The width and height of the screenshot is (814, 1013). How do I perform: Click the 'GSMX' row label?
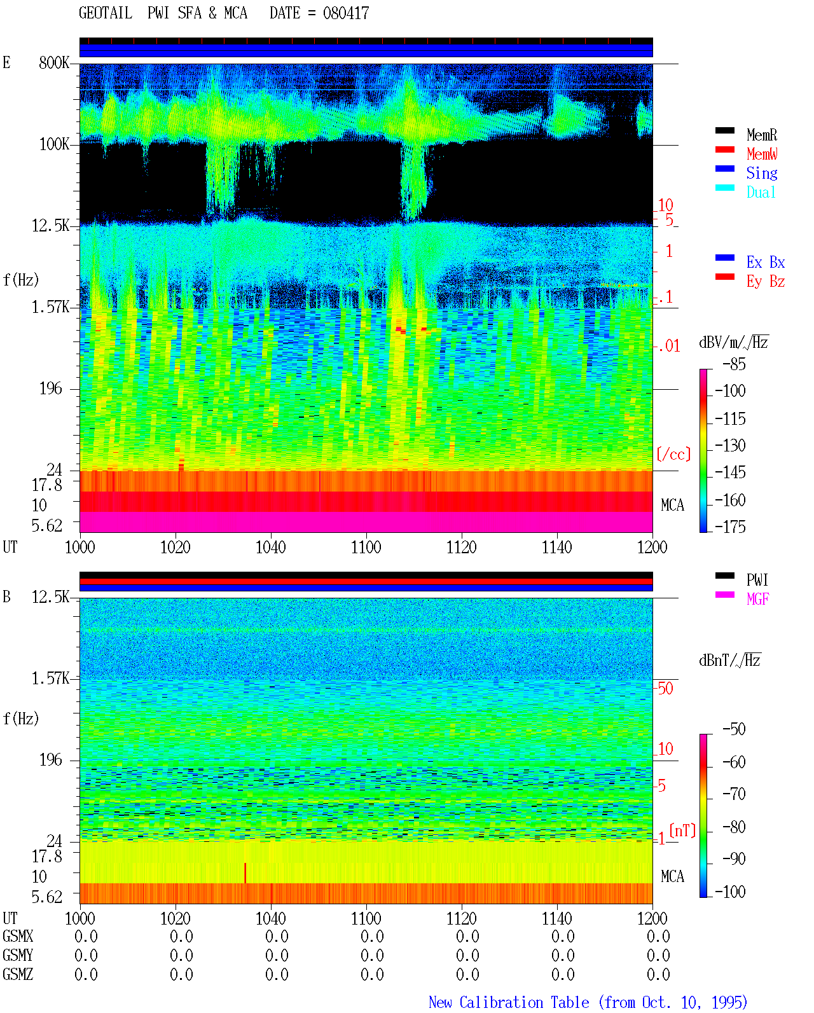click(x=18, y=936)
